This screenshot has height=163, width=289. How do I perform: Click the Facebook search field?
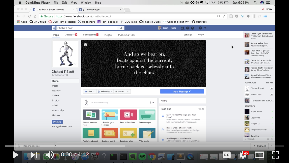coord(87,28)
